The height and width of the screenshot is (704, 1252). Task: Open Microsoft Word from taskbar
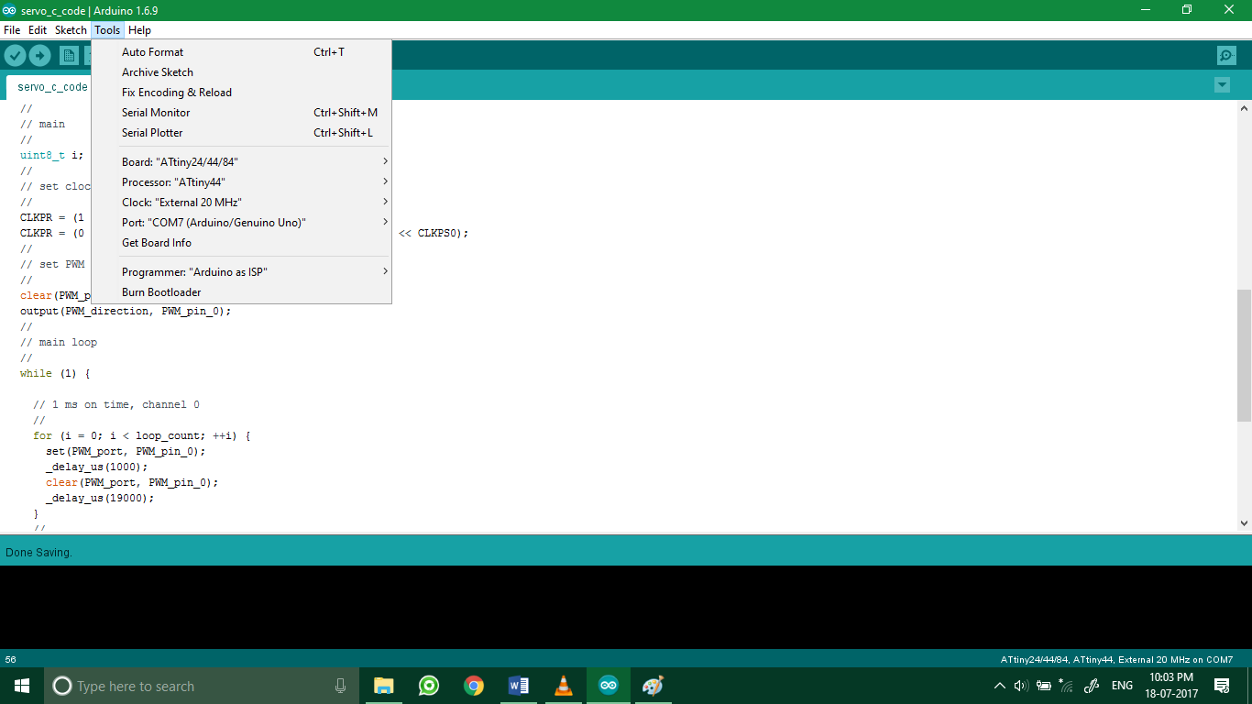pos(519,686)
